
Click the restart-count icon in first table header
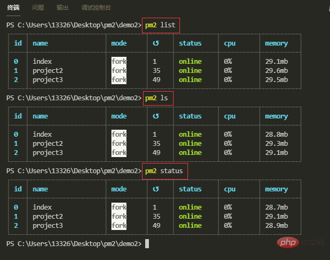(156, 43)
